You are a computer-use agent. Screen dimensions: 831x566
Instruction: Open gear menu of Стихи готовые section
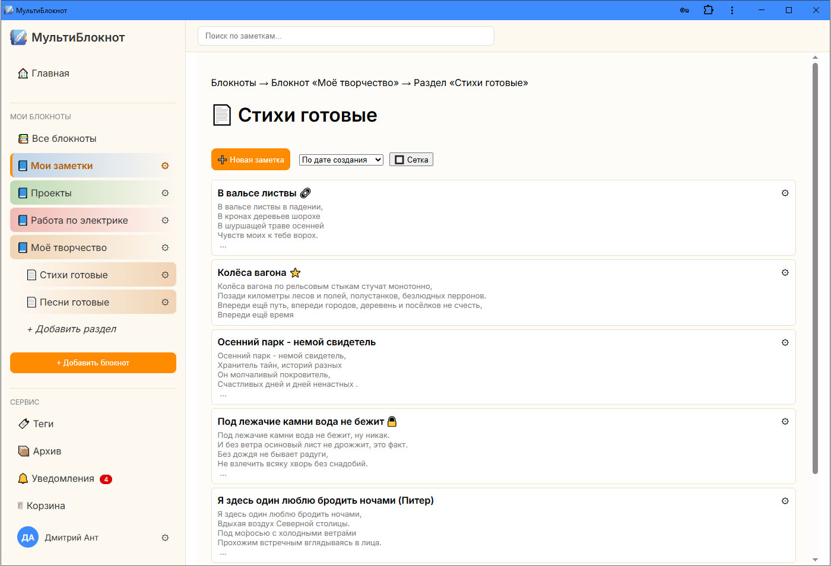[165, 275]
